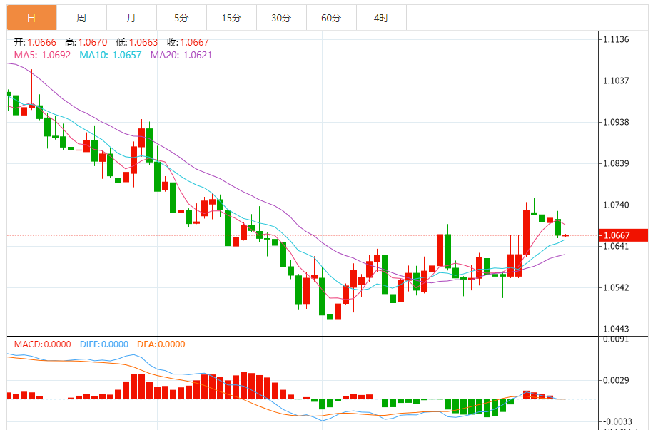Click the MA10: 1.0657 indicator label
Screen dimensions: 653x430
[111, 55]
